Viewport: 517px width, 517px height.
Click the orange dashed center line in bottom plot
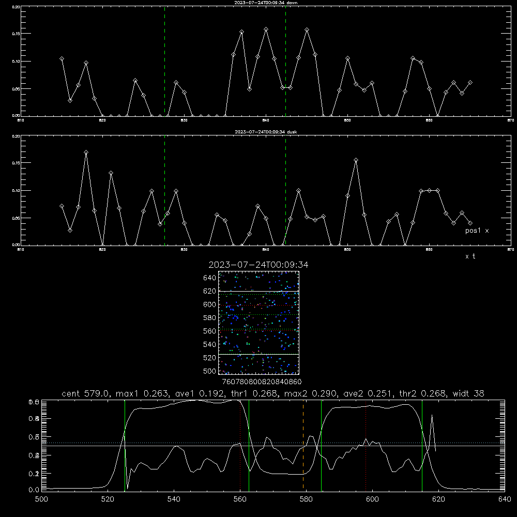303,446
